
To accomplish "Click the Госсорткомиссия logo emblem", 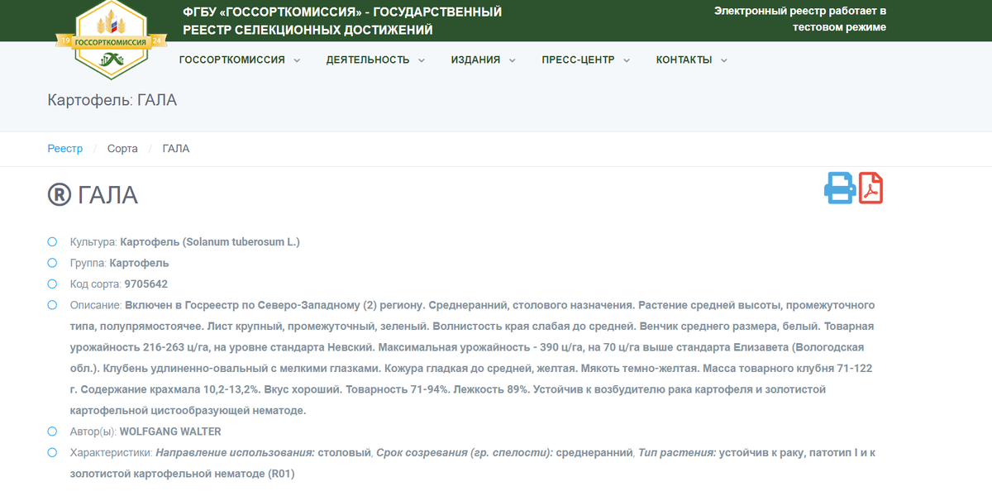I will point(111,40).
